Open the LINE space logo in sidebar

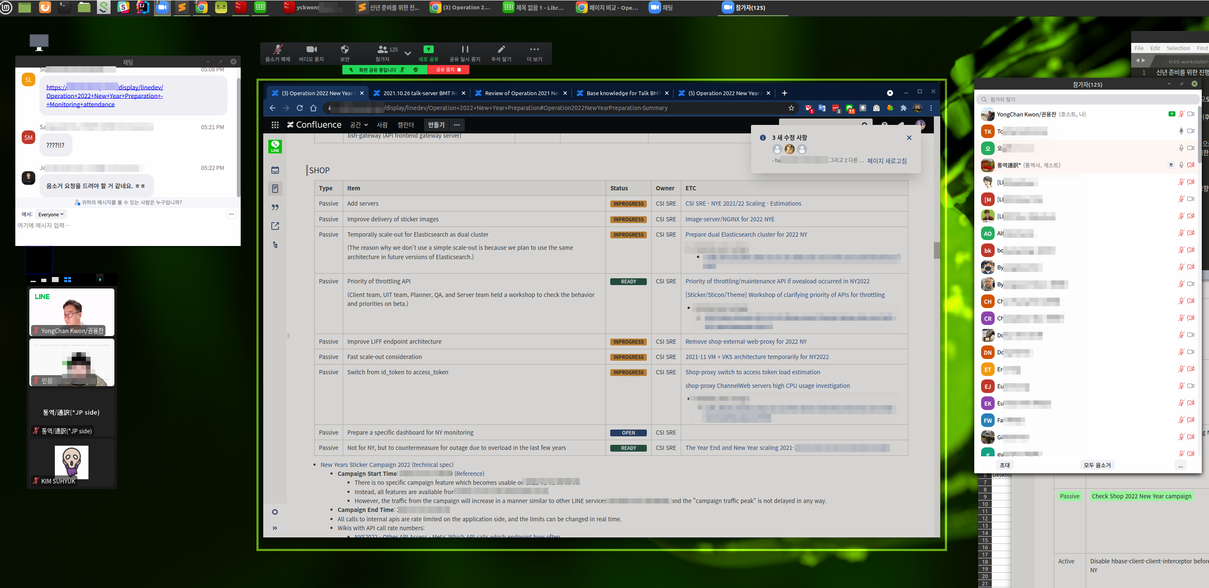[x=275, y=146]
